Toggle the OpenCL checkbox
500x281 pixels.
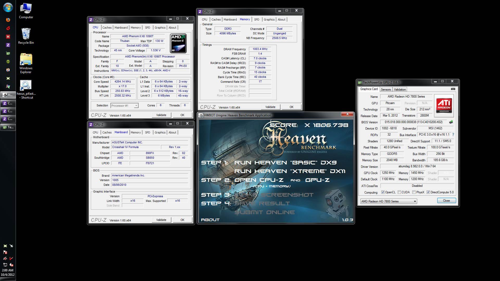(x=383, y=192)
